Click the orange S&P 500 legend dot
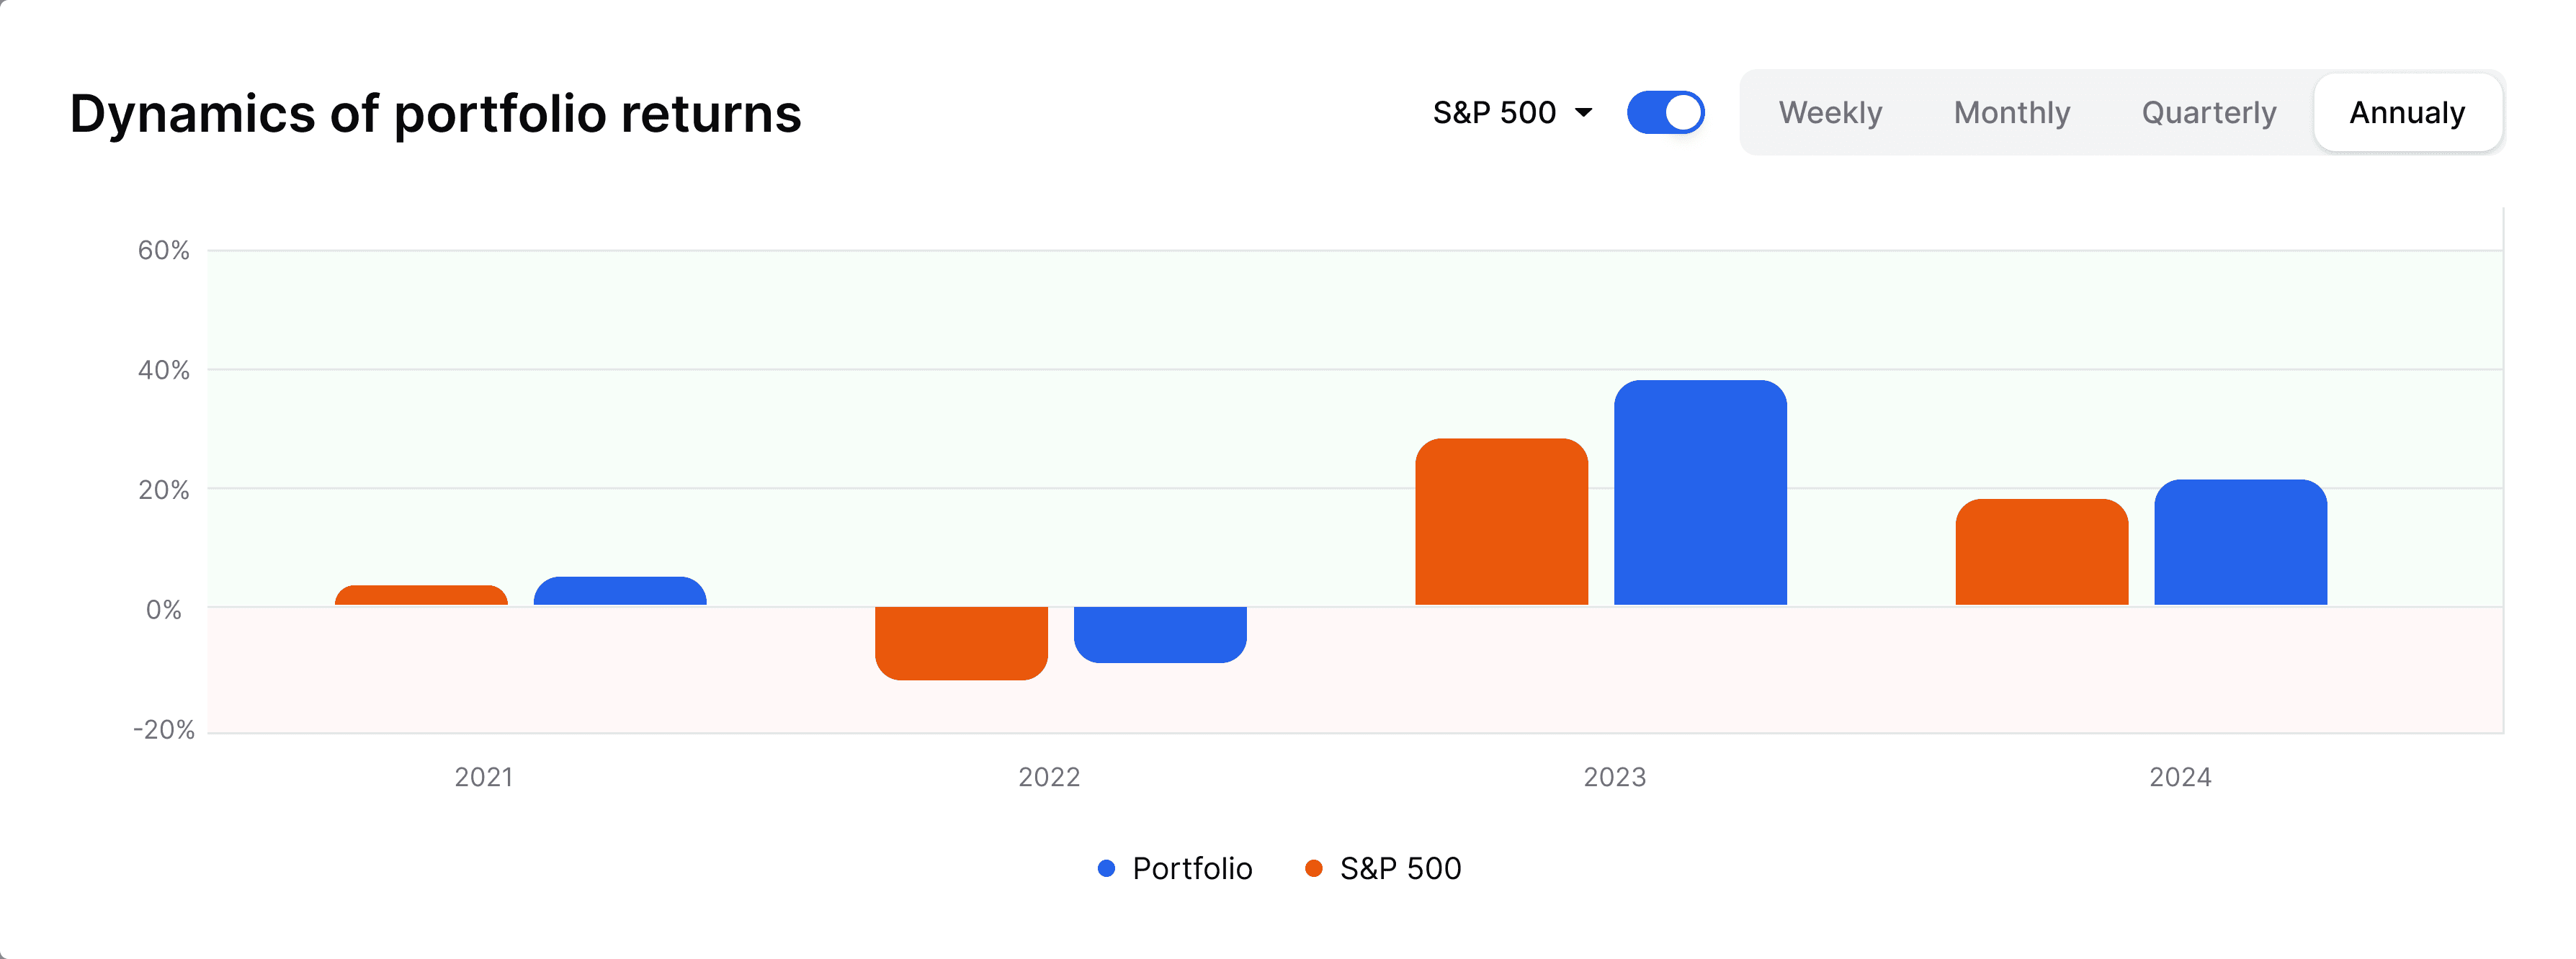The width and height of the screenshot is (2576, 959). [x=1314, y=868]
